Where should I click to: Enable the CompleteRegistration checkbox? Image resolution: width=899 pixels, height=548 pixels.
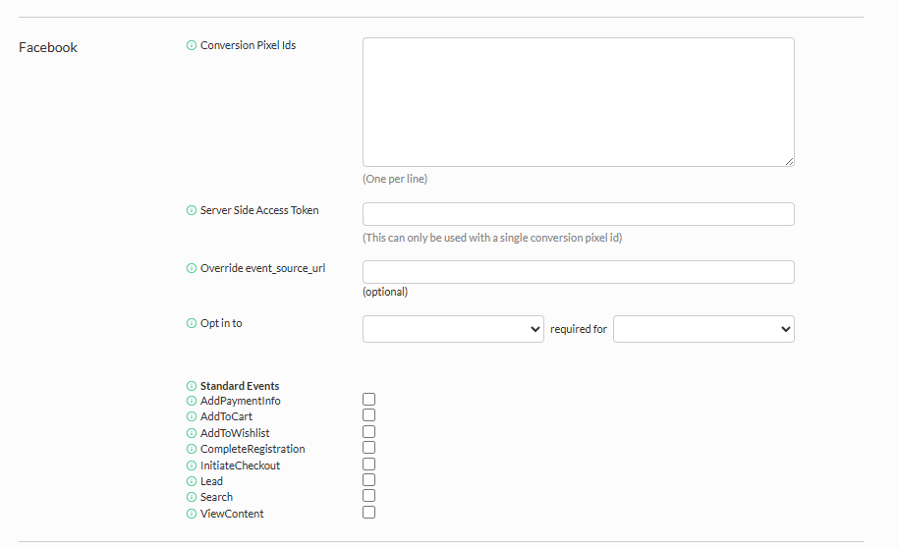(x=368, y=447)
